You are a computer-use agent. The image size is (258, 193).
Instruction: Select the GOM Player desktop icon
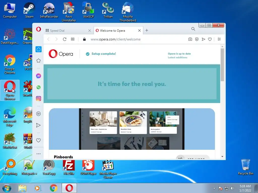point(88,167)
